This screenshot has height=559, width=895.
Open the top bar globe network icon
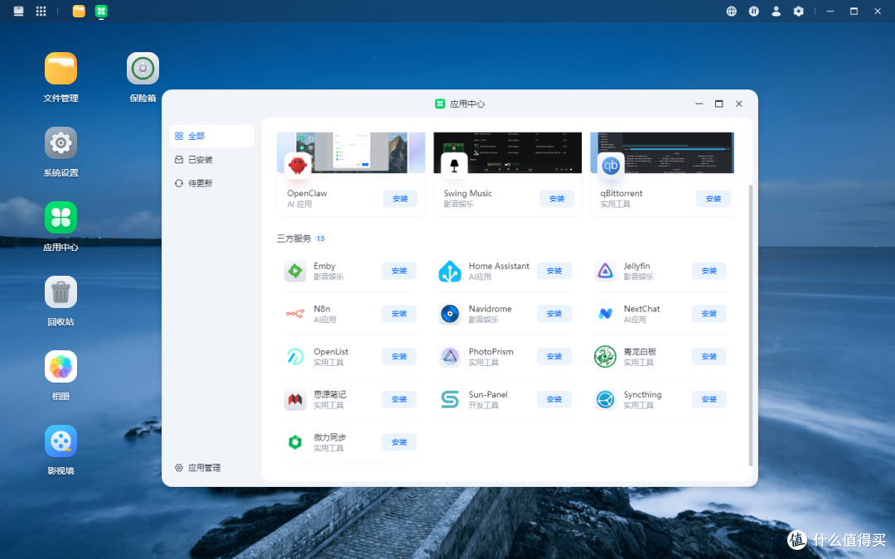[x=731, y=12]
